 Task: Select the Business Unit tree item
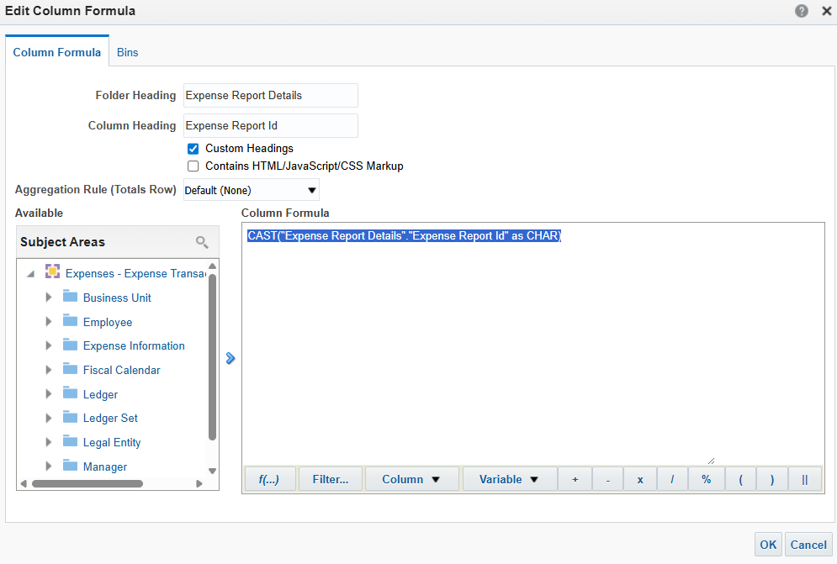click(117, 298)
